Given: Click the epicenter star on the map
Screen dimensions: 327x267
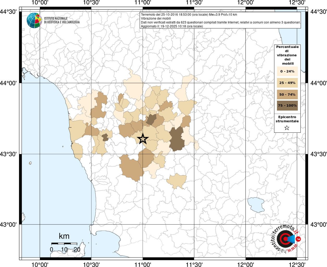Looking at the screenshot, I should (x=143, y=139).
